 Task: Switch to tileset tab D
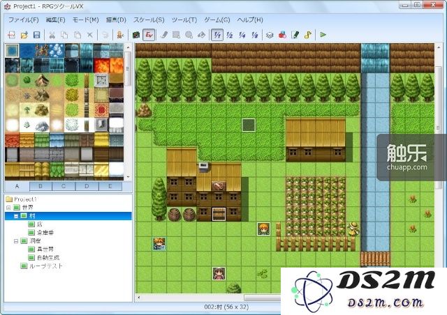pos(87,186)
